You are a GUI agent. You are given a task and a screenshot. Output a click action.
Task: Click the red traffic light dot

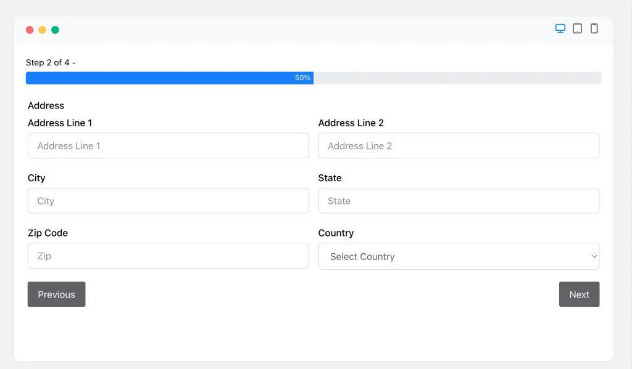point(29,29)
